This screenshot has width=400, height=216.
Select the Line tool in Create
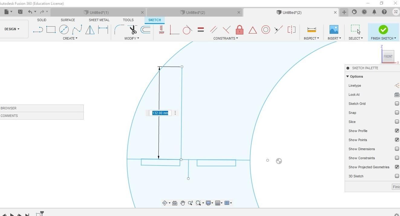click(x=38, y=30)
